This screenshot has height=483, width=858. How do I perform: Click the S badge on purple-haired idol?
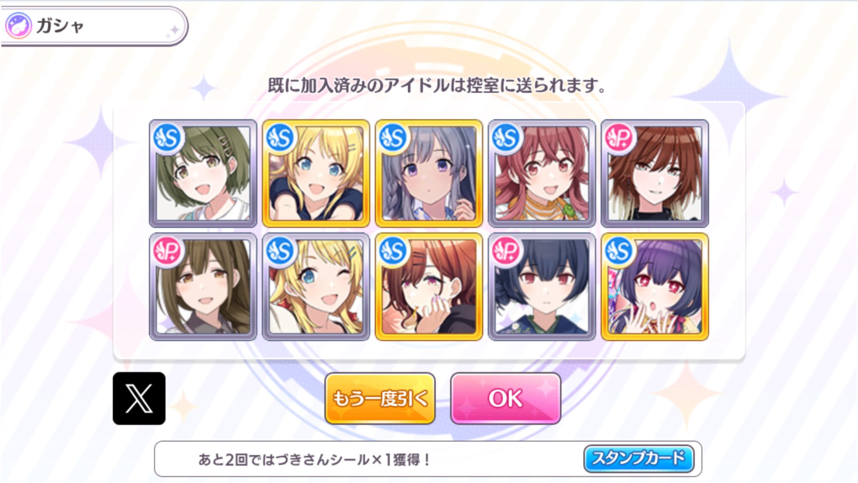619,251
